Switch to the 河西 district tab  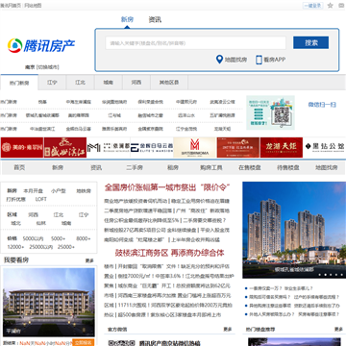[x=136, y=83]
